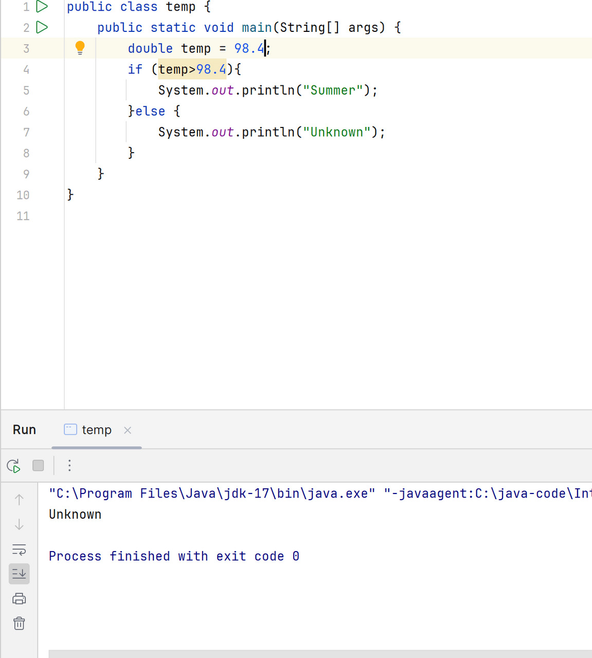Clear all console output with trash icon
Screen dimensions: 592x658
(x=19, y=624)
